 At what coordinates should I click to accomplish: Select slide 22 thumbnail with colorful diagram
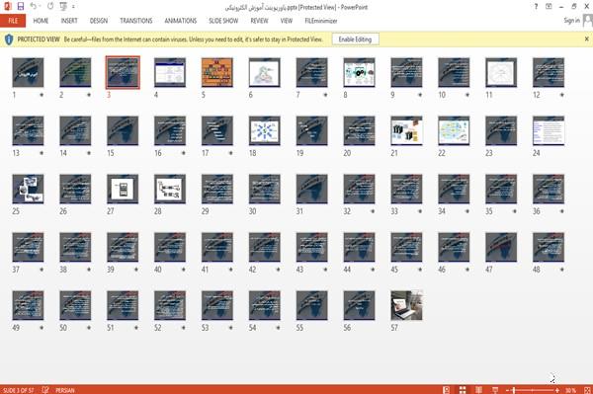point(454,130)
